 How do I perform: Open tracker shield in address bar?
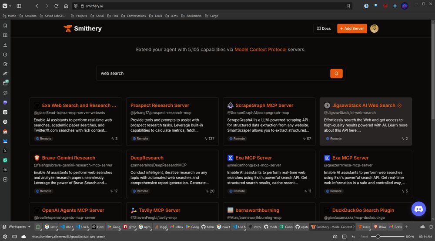pos(76,6)
